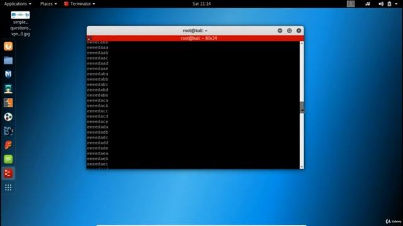This screenshot has width=403, height=226.
Task: Click the terminal scrollbar up arrow
Action: 302,43
